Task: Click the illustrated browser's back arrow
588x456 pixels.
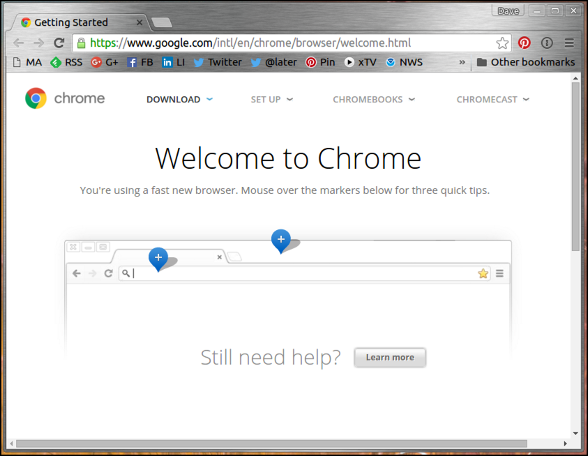Action: pos(77,273)
